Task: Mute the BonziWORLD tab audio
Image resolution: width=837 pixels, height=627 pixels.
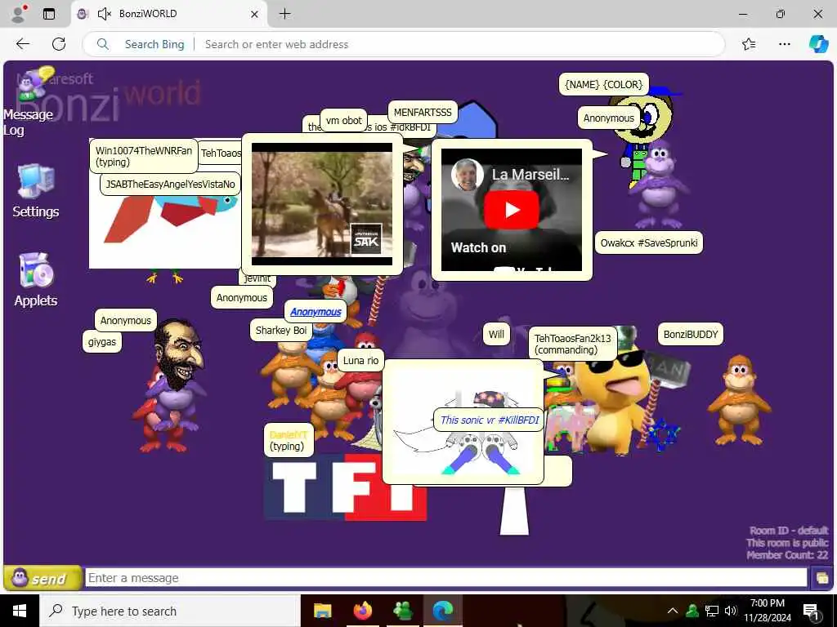Action: [x=104, y=14]
